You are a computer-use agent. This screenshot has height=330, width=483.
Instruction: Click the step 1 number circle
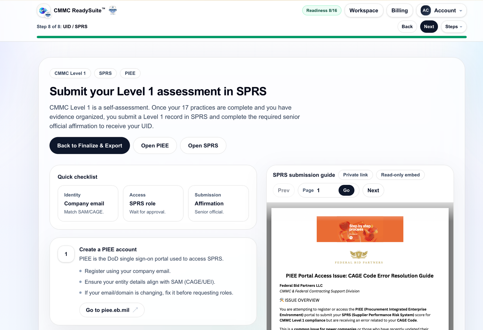click(66, 254)
